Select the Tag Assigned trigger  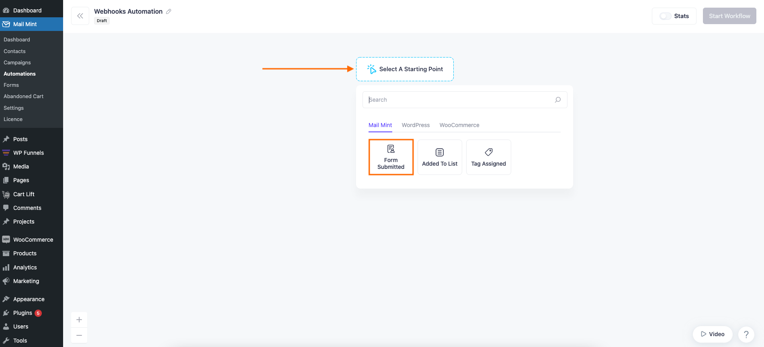[489, 157]
